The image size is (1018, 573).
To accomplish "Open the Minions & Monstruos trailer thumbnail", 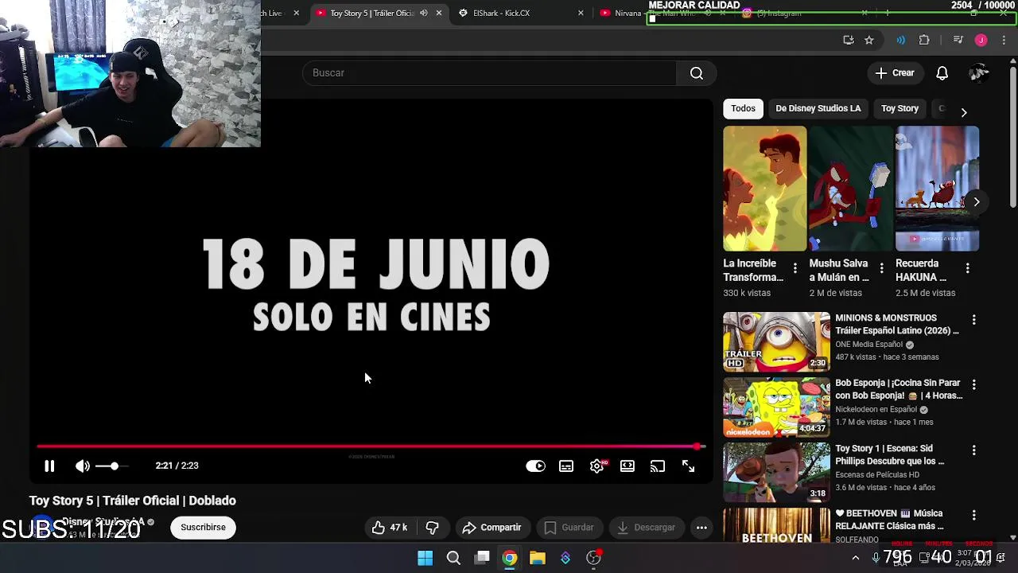I will pos(776,342).
